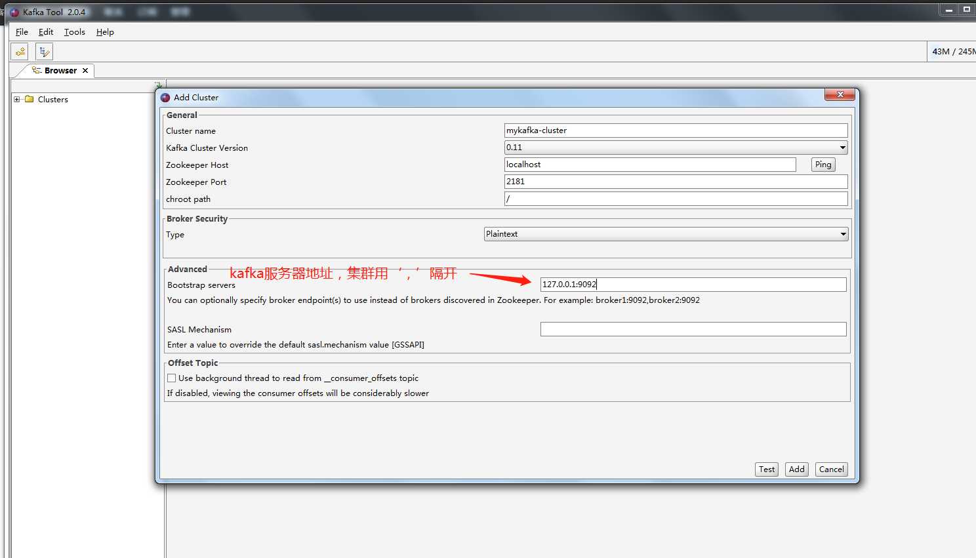
Task: Click the 'Kafka Cluster Version' label
Action: (x=207, y=148)
